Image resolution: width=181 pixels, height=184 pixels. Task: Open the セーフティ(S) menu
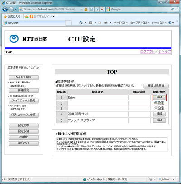pyautogui.click(x=140, y=23)
